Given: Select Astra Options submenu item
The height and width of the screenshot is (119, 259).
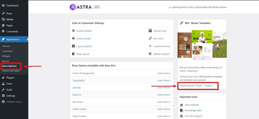Looking at the screenshot, I should click(x=9, y=66).
